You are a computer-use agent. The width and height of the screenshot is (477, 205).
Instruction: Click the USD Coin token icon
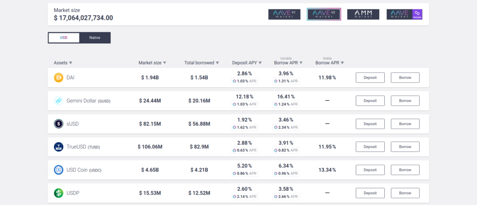click(x=59, y=170)
